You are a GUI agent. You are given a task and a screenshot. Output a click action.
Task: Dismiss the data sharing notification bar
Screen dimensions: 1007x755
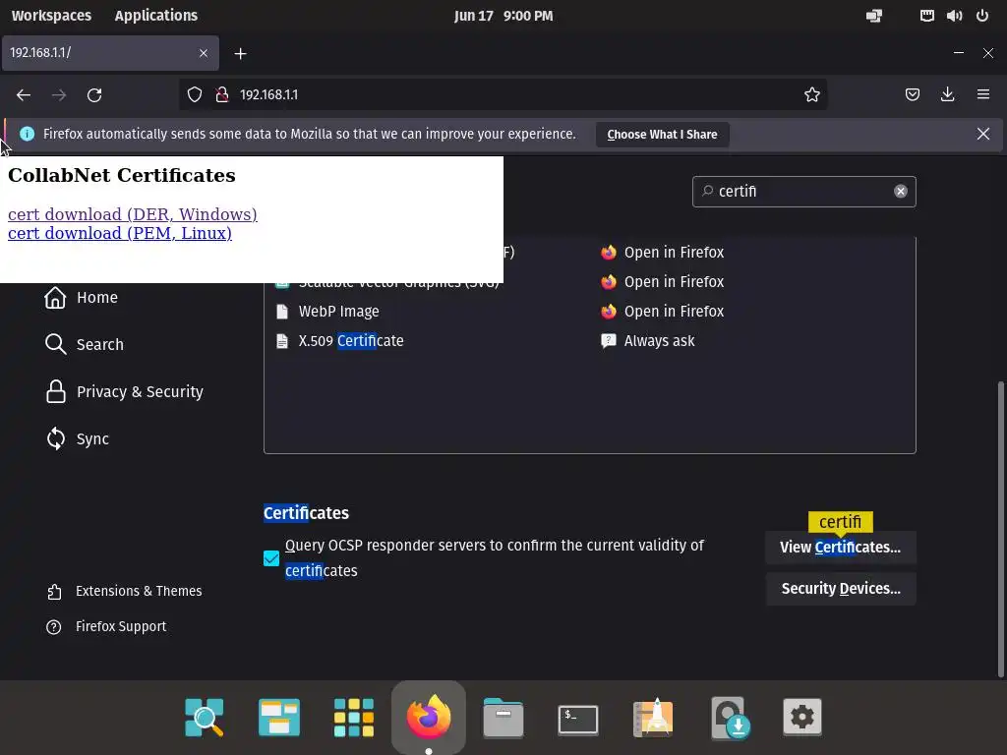[x=983, y=134]
